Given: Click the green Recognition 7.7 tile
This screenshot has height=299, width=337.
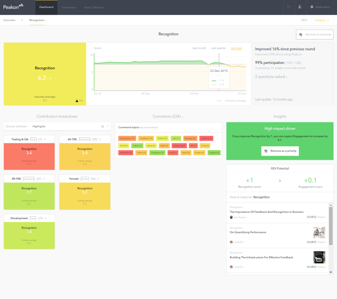Looking at the screenshot, I should (29, 196).
